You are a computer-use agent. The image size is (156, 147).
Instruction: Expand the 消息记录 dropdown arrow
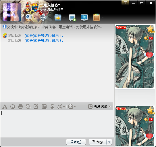[x=110, y=107]
